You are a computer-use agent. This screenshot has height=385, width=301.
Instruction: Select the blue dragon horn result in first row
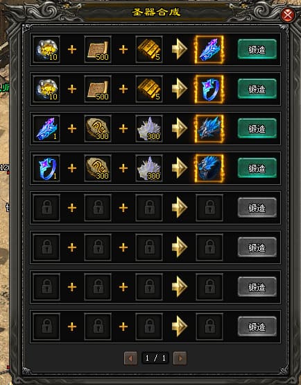(x=209, y=49)
